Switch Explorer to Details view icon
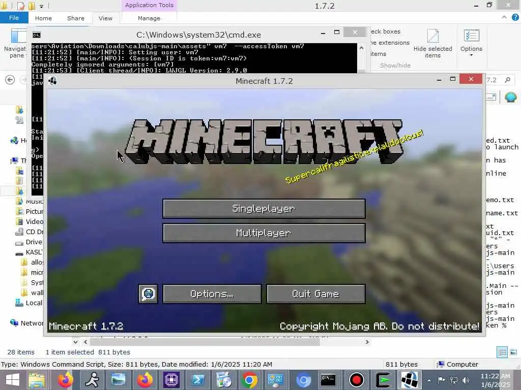The image size is (521, 390). point(502,352)
